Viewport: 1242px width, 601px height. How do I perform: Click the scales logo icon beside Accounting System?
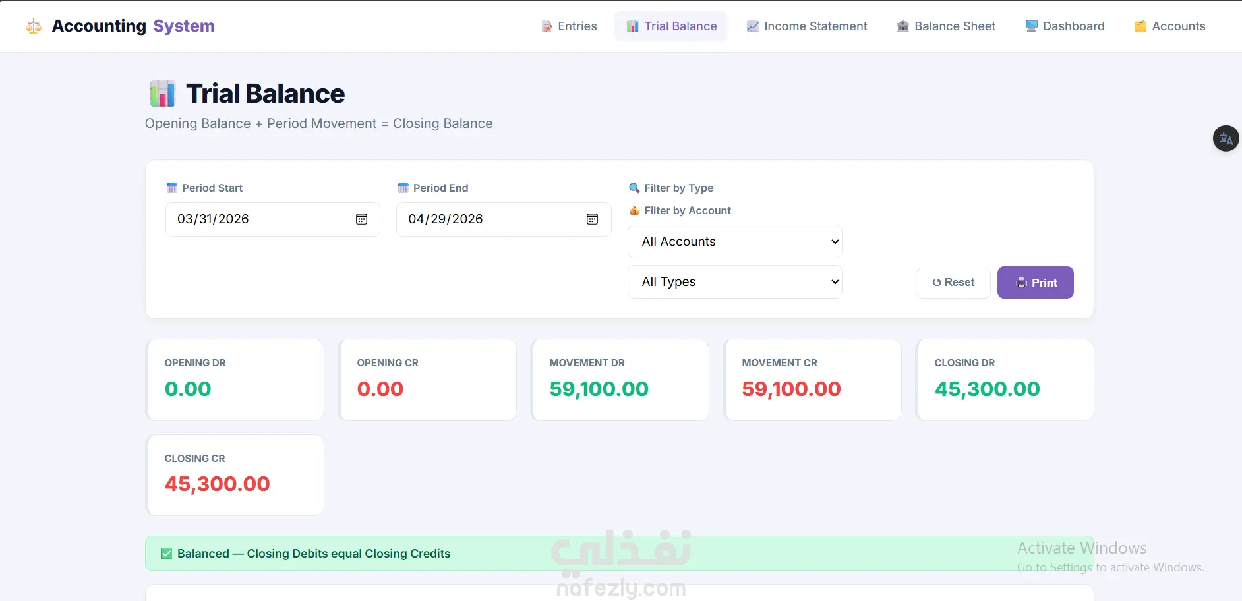click(x=34, y=26)
